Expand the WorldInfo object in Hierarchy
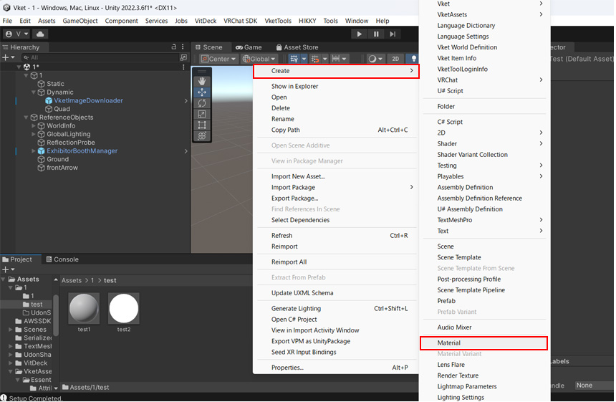Image resolution: width=616 pixels, height=402 pixels. [x=34, y=125]
